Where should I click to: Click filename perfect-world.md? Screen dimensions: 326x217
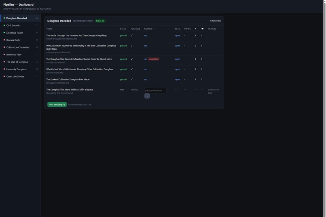point(55,73)
